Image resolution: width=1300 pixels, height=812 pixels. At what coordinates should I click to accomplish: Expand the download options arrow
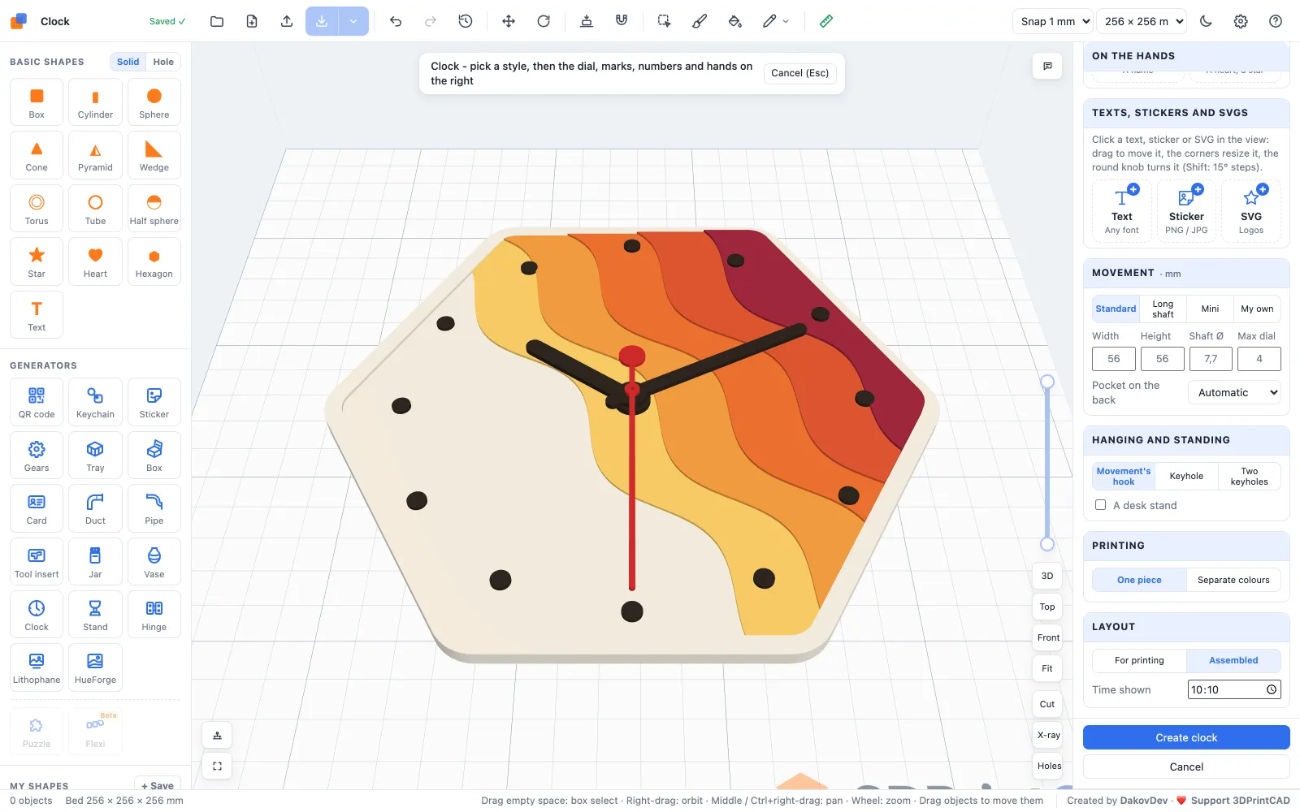tap(353, 21)
